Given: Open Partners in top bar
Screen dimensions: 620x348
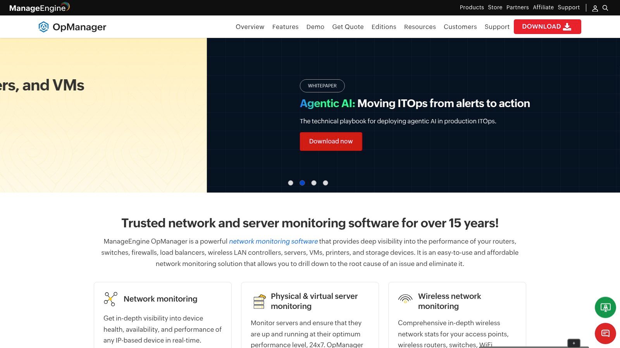Looking at the screenshot, I should click(517, 7).
